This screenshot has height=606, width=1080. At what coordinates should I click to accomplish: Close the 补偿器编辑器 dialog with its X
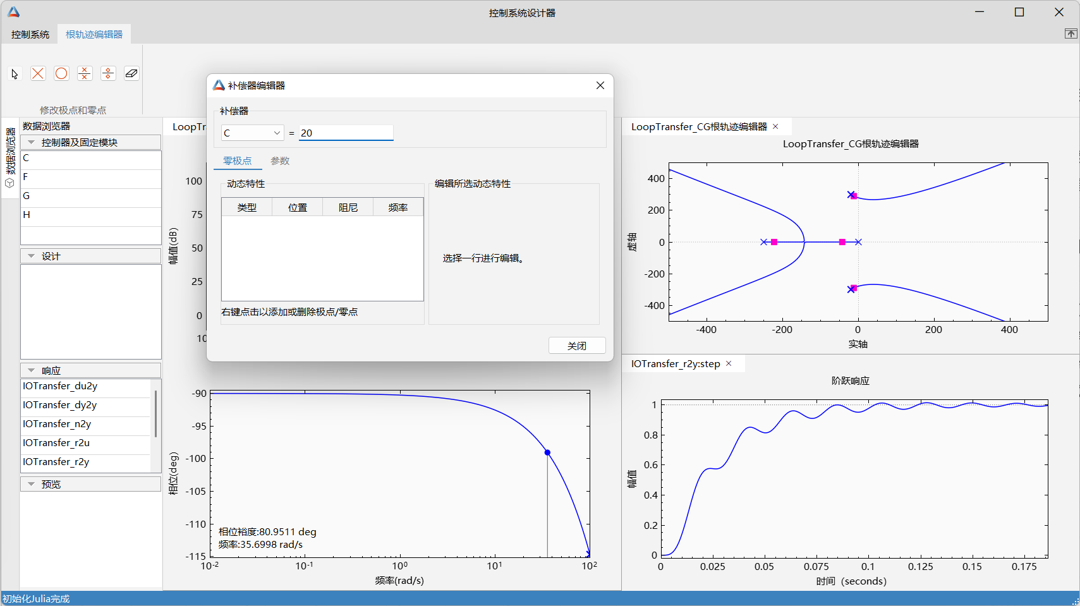600,85
